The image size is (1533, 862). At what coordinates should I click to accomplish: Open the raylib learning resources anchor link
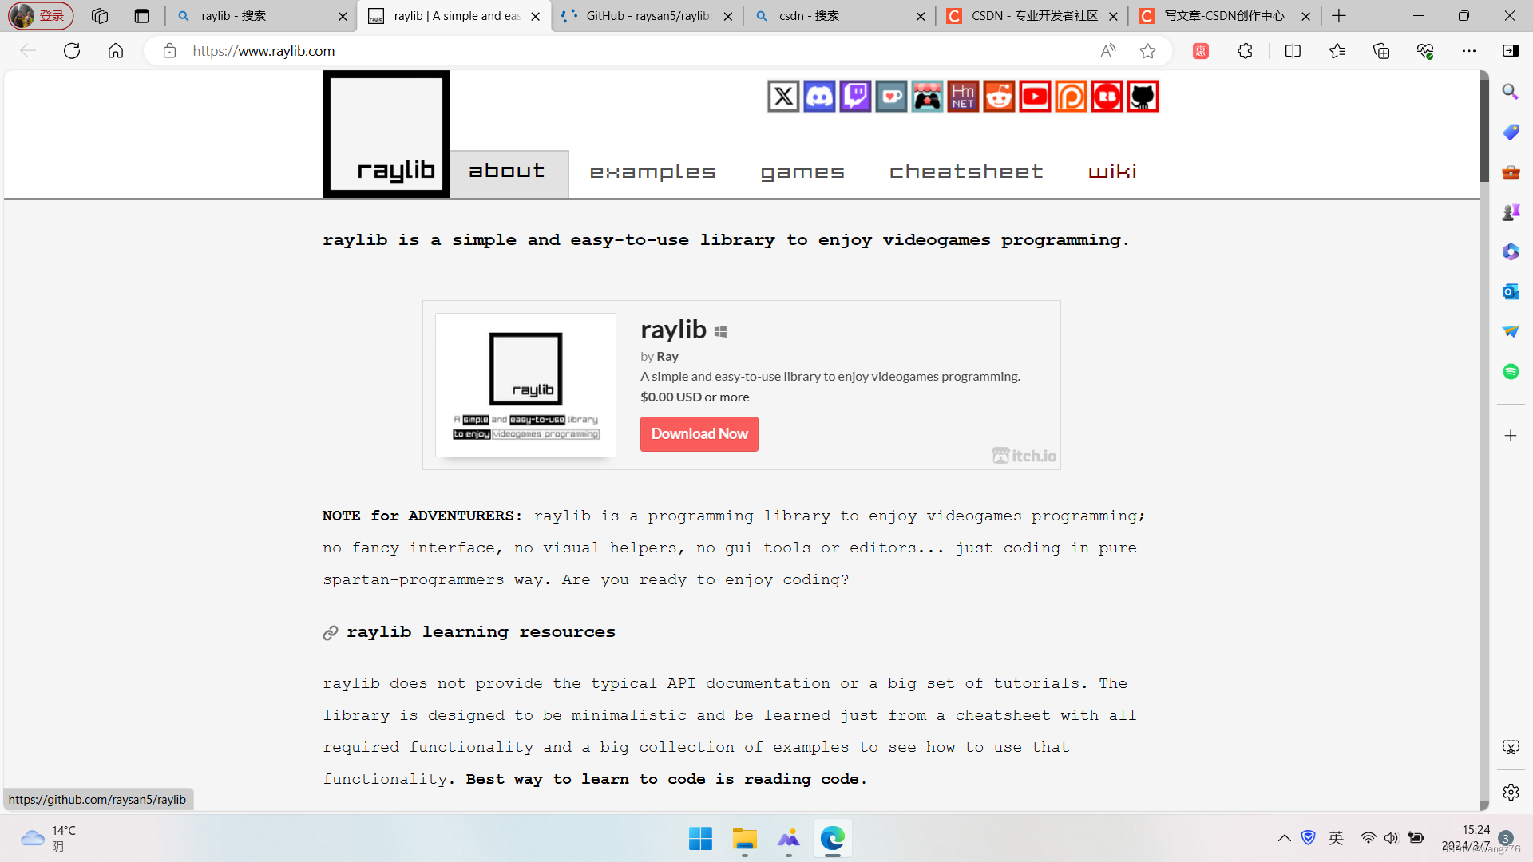coord(330,632)
